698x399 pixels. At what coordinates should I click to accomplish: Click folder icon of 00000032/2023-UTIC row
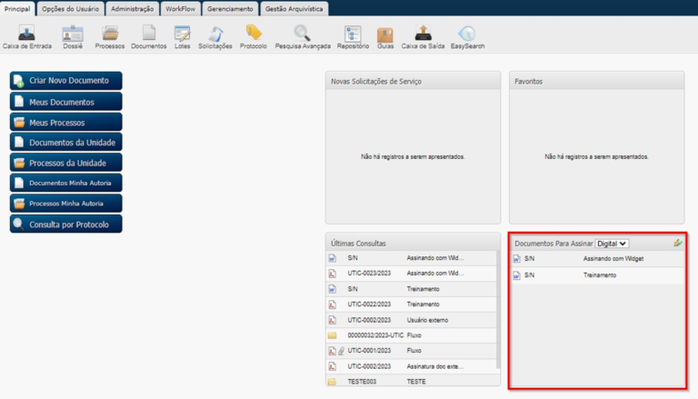332,335
